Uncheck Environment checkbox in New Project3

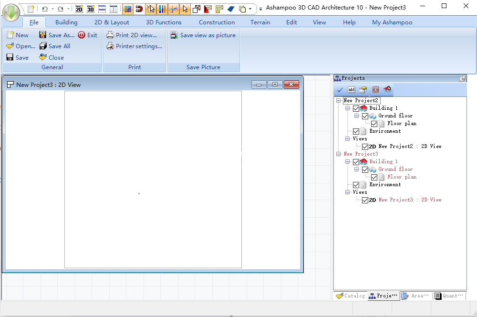click(356, 185)
